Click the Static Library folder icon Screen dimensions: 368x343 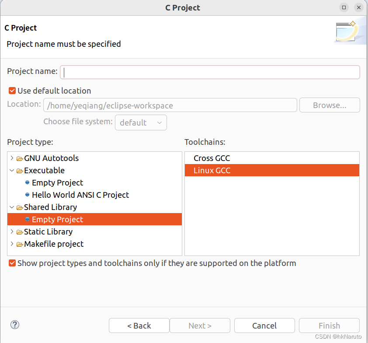pos(20,232)
